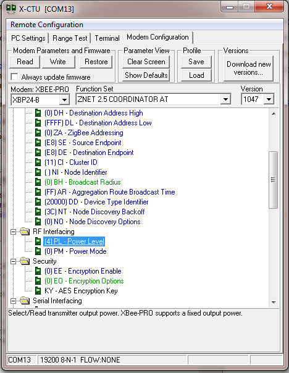This screenshot has height=373, width=289.
Task: Click the green icon beside EO Encryption Options
Action: click(38, 281)
